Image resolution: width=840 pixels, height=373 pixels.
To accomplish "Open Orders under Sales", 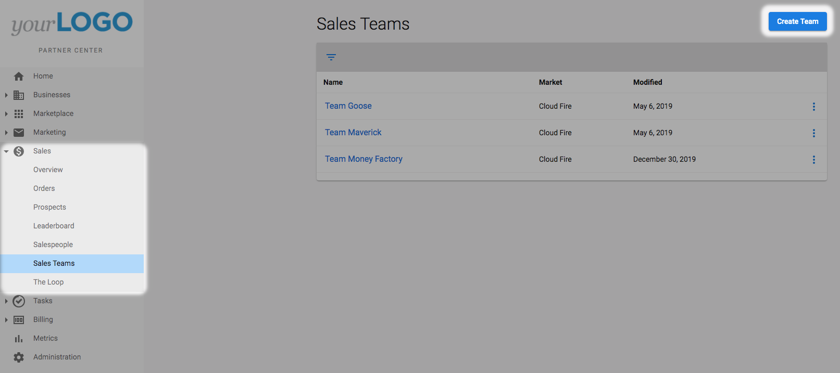I will pyautogui.click(x=44, y=188).
